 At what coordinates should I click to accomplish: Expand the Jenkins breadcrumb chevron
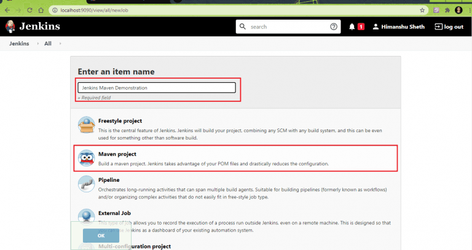coord(37,44)
